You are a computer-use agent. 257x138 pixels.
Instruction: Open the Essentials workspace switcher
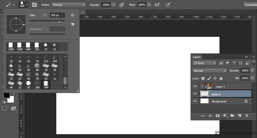[x=250, y=5]
